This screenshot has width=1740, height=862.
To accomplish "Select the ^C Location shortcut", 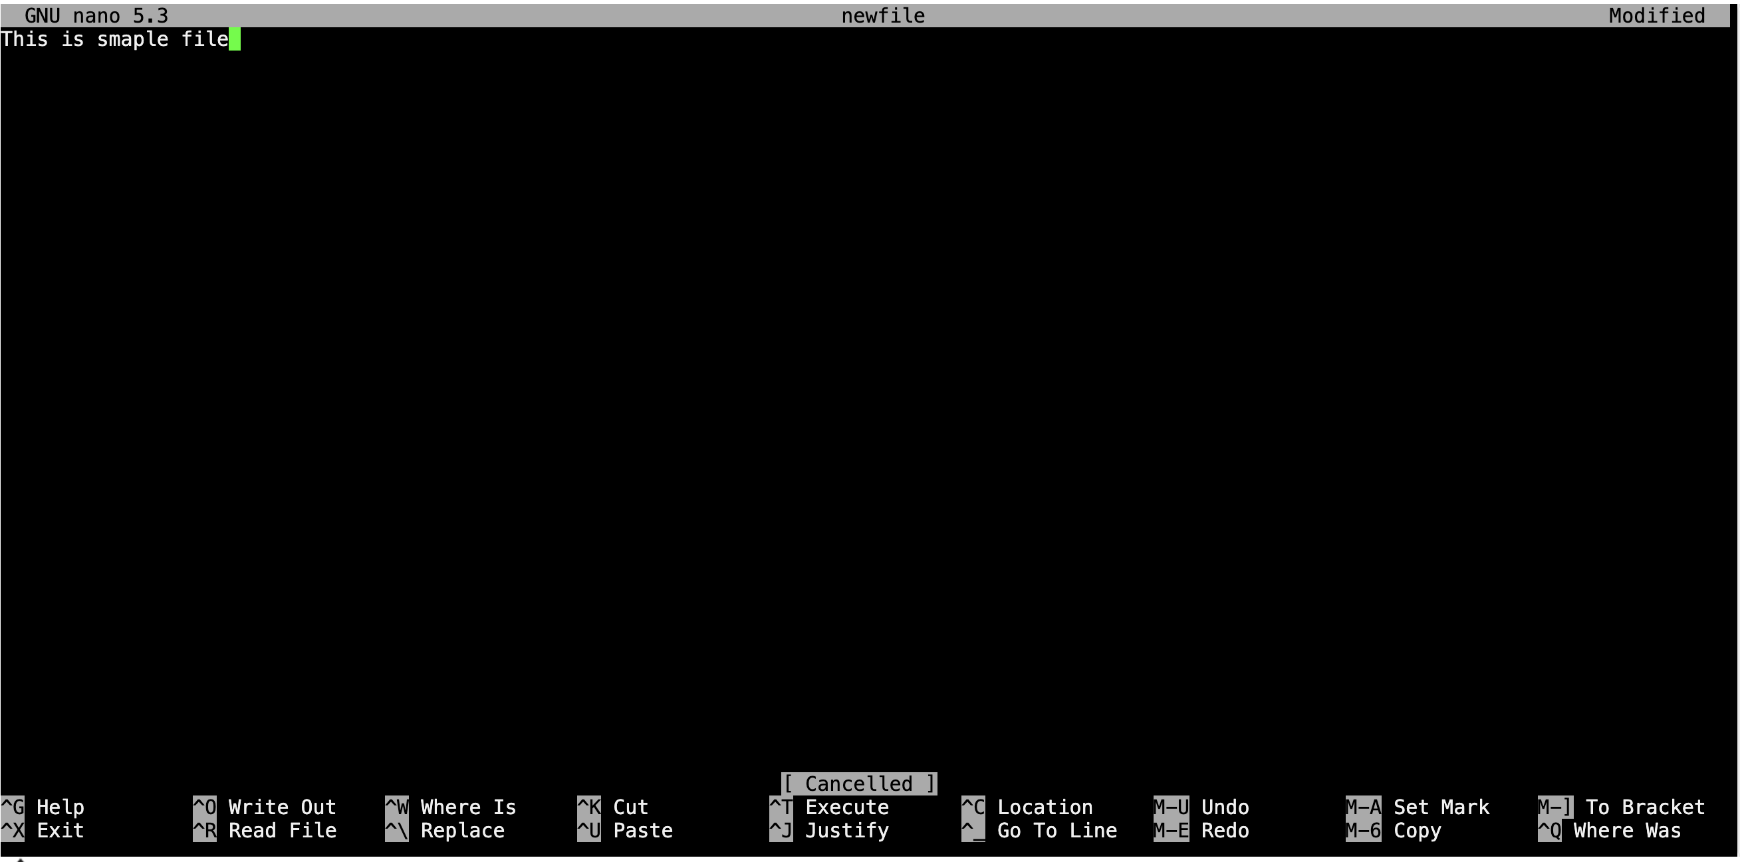I will coord(1027,807).
